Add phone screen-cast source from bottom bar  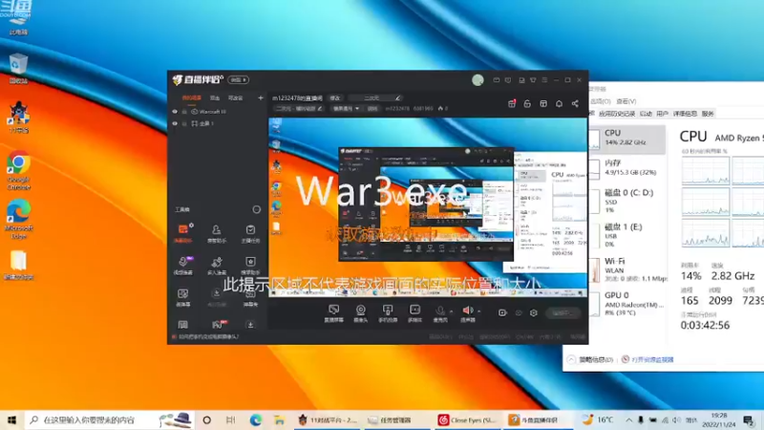[x=388, y=313]
